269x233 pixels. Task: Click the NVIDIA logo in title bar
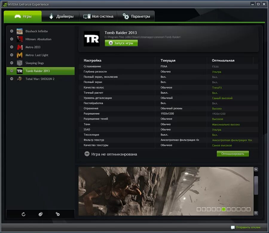5,4
